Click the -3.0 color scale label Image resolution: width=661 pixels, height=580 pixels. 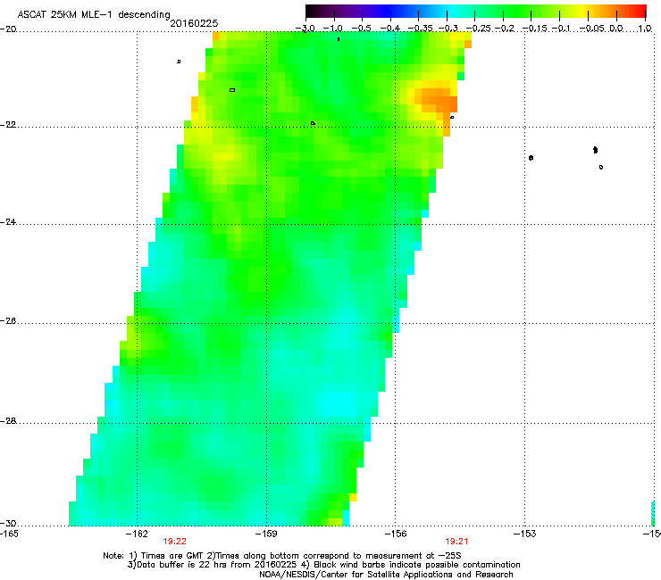(x=305, y=29)
